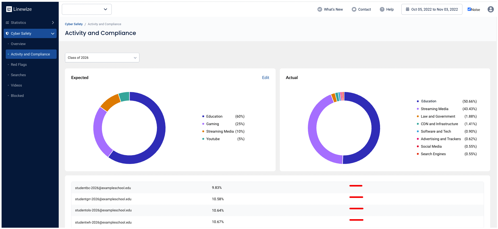Click the Help question mark icon
Screen dimensions: 498x229
[x=382, y=9]
